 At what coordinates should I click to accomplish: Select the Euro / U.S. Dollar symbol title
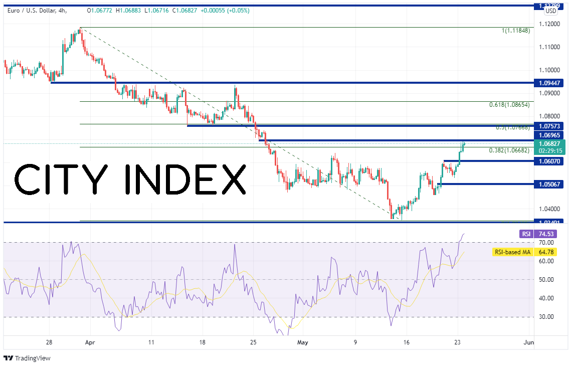coord(37,11)
